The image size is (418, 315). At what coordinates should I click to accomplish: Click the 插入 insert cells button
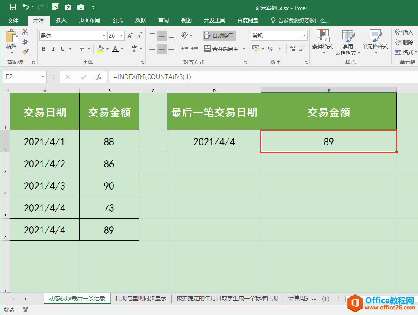[404, 32]
